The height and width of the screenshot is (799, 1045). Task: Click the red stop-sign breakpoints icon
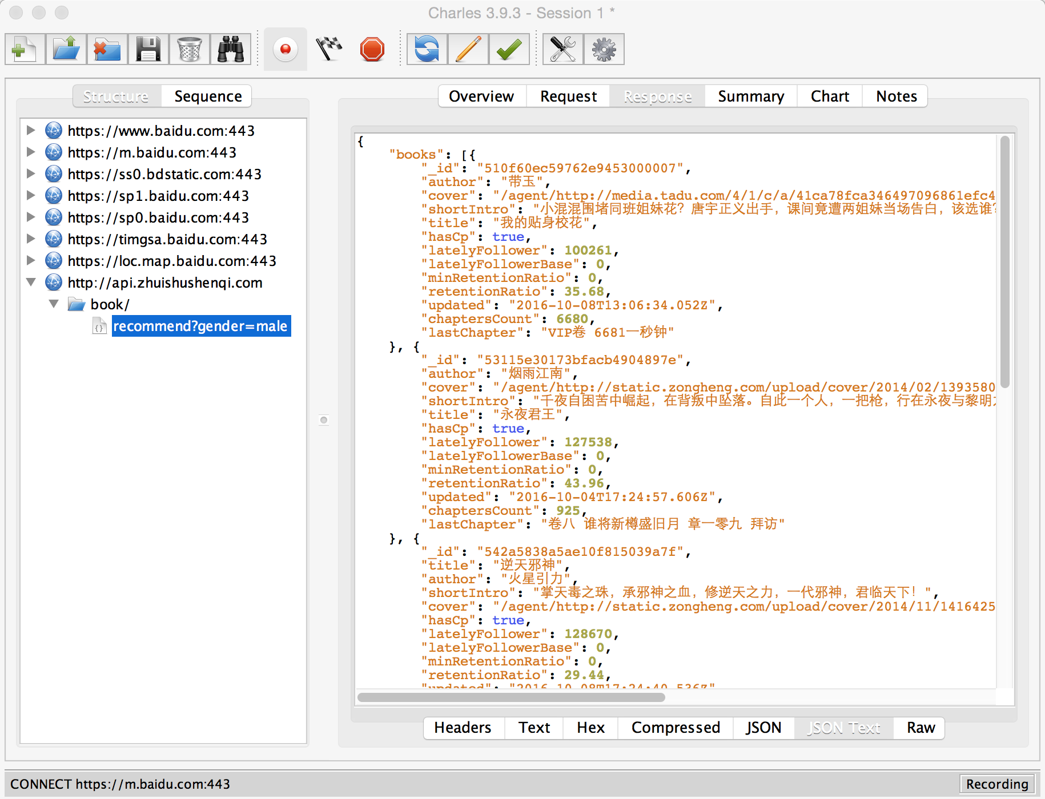click(x=372, y=50)
